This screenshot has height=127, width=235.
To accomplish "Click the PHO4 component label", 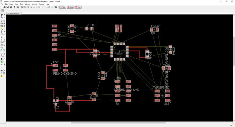I will [91, 25].
